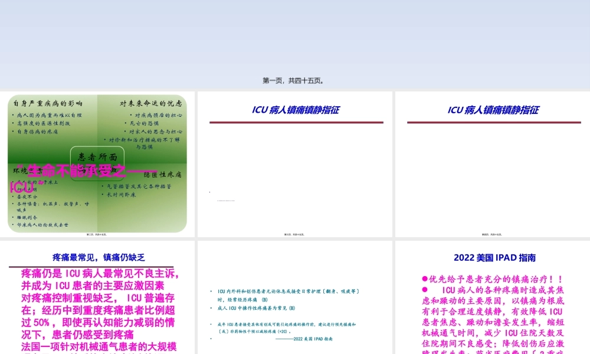Screen dimensions: 590x354
Task: Click the line 对疼痛控制重视缺乏， ICU 普遍存
Action: 98,298
